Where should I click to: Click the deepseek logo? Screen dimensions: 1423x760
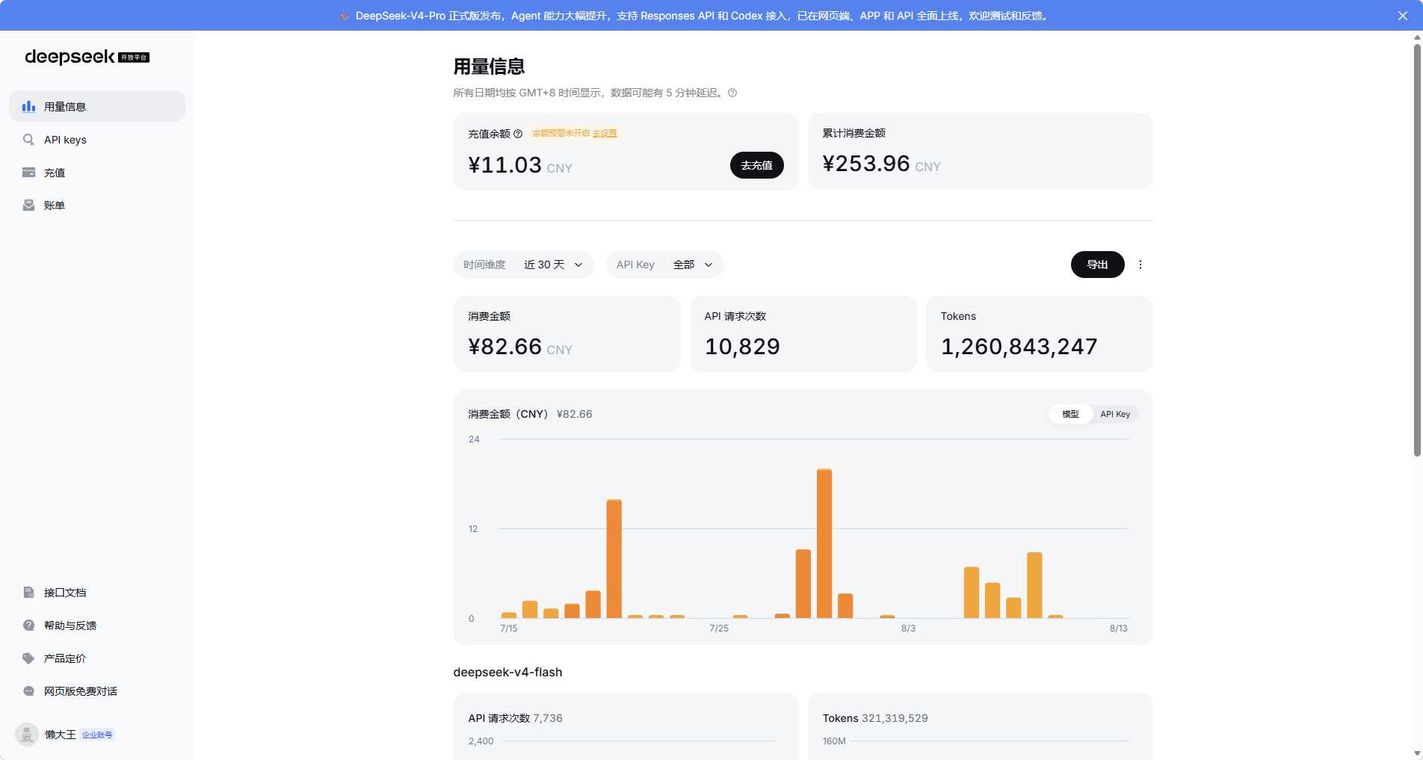click(x=87, y=57)
